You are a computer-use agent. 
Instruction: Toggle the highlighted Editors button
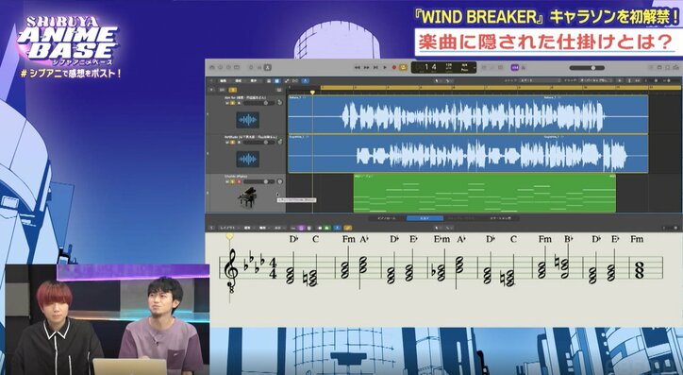[268, 67]
